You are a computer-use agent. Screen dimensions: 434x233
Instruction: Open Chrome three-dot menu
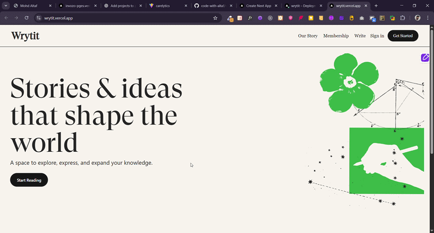point(427,18)
